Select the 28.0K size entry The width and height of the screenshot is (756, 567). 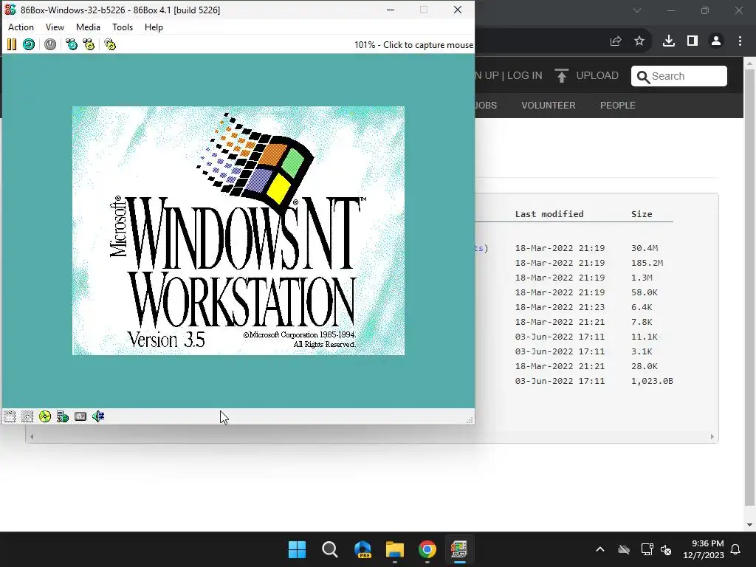[645, 366]
